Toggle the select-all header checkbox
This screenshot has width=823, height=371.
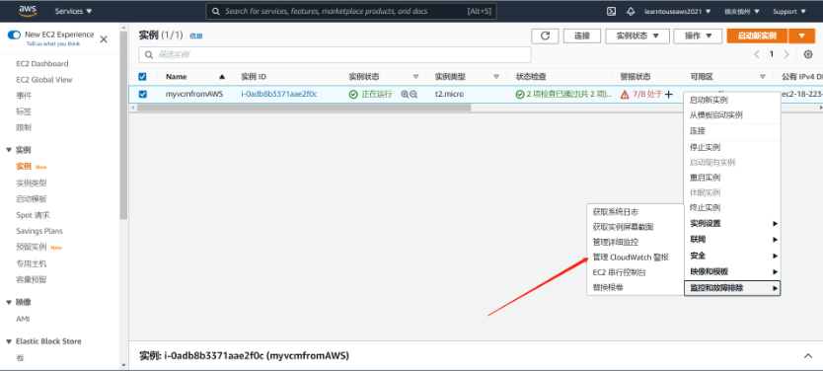click(142, 77)
